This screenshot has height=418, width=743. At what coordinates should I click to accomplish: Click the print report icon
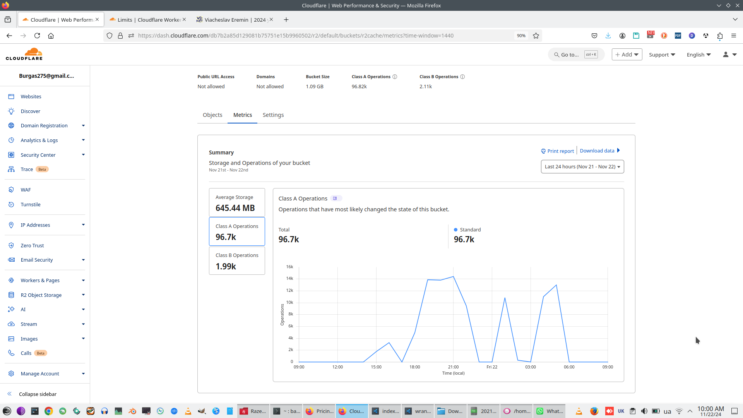pos(543,151)
